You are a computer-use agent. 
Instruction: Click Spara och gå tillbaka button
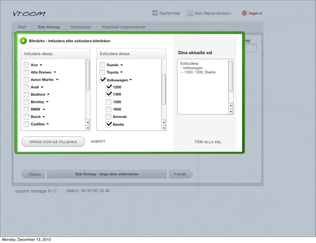pos(53,142)
